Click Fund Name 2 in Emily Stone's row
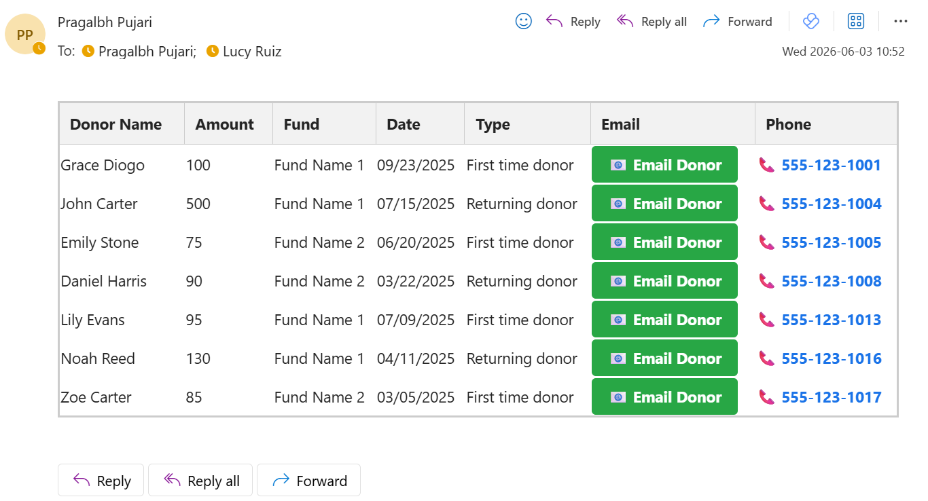Screen dimensions: 928x501 click(x=319, y=242)
